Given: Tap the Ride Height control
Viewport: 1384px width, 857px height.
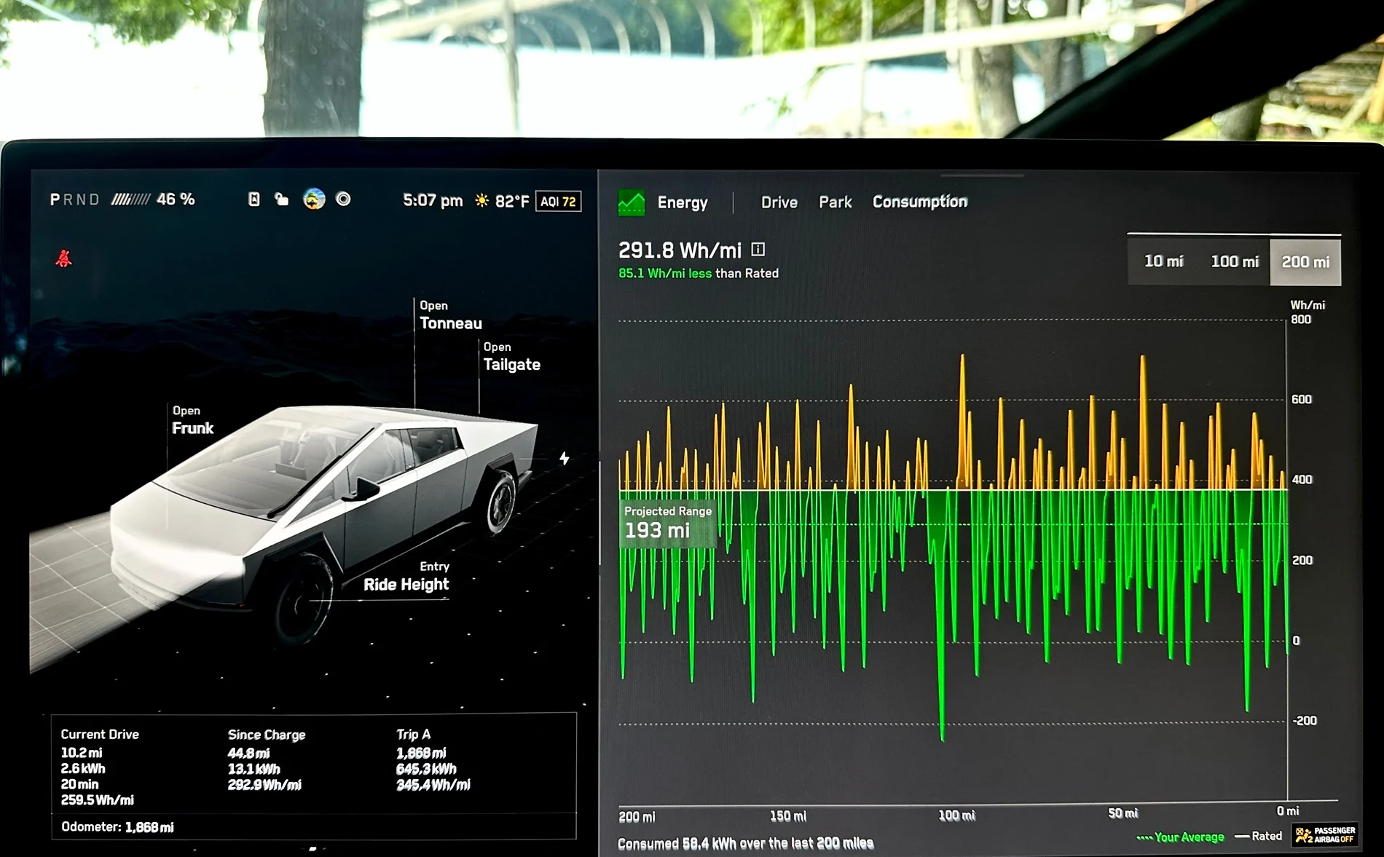Looking at the screenshot, I should click(406, 577).
